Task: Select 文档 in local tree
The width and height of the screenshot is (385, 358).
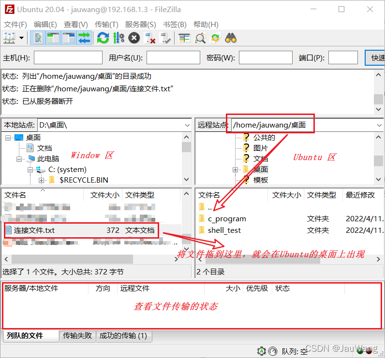Action: click(44, 148)
